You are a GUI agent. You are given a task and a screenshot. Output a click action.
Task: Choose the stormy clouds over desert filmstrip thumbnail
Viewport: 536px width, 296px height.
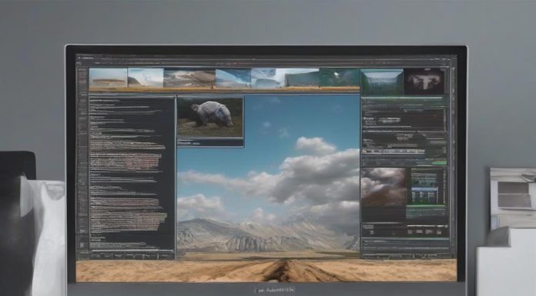tap(189, 78)
